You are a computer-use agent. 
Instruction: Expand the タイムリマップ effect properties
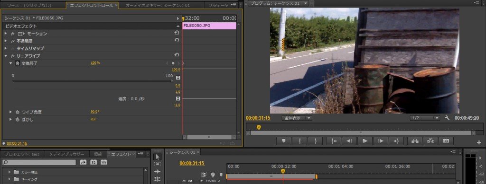click(6, 48)
